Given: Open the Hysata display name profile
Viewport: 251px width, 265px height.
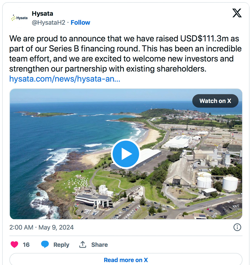Looking at the screenshot, I should point(42,14).
